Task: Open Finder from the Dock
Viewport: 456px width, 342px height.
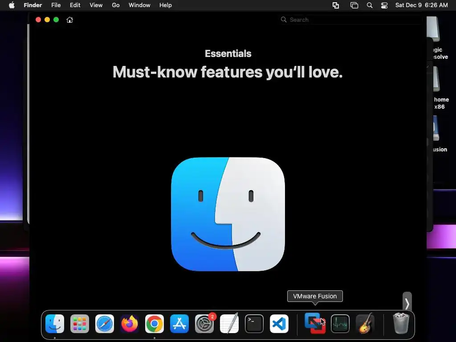Action: tap(55, 324)
